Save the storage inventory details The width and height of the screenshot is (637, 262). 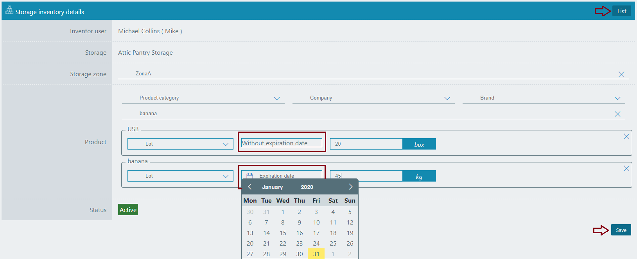621,230
